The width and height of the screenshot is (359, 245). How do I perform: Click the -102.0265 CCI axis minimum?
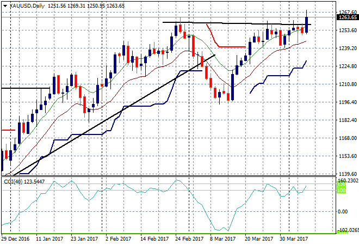[348, 230]
